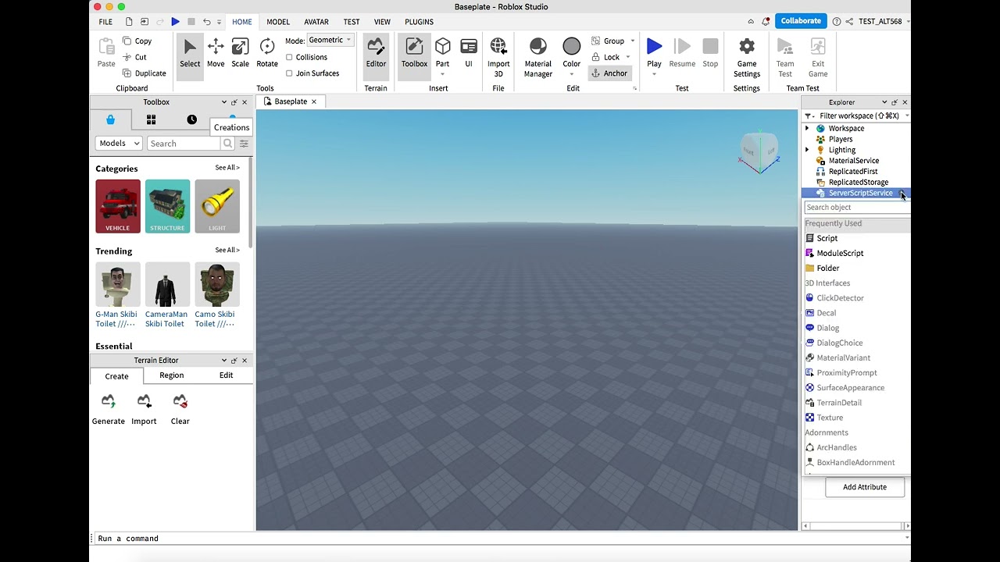Image resolution: width=1000 pixels, height=562 pixels.
Task: Click See All next to Categories
Action: (227, 168)
